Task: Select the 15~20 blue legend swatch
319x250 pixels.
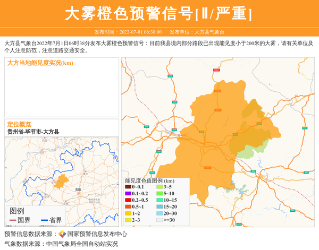Action: 159,206
